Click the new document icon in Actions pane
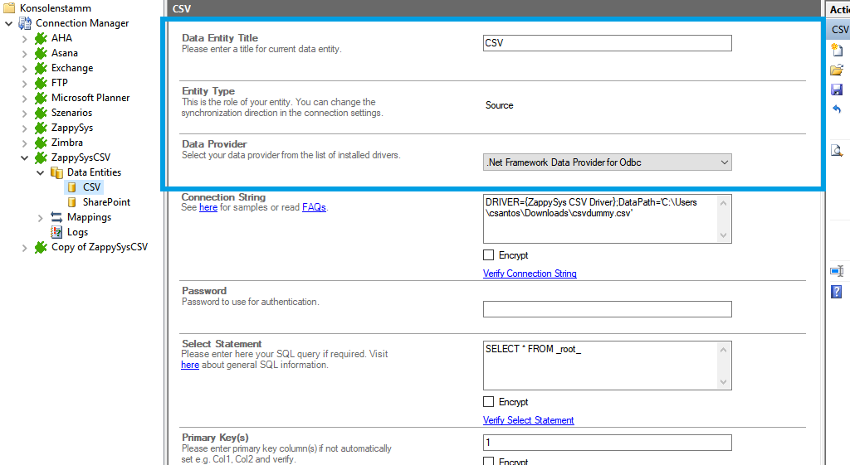The height and width of the screenshot is (465, 850). tap(837, 50)
